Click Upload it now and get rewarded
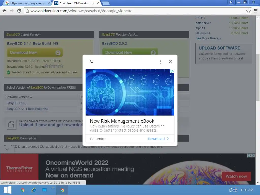 click(51, 125)
